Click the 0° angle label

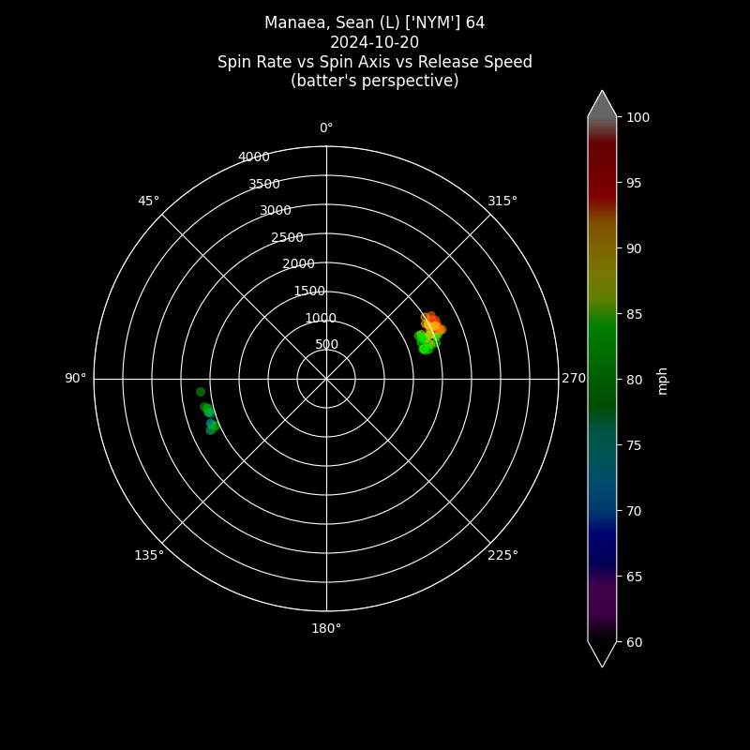pos(326,127)
